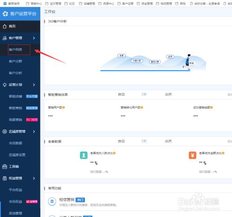This screenshot has height=217, width=232.
Task: Open the 工具箱 toolbox icon
Action: pos(5,167)
